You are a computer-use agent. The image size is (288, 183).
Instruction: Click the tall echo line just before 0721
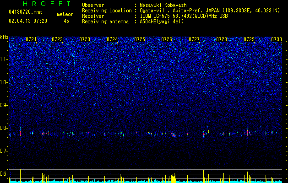(x=21, y=131)
